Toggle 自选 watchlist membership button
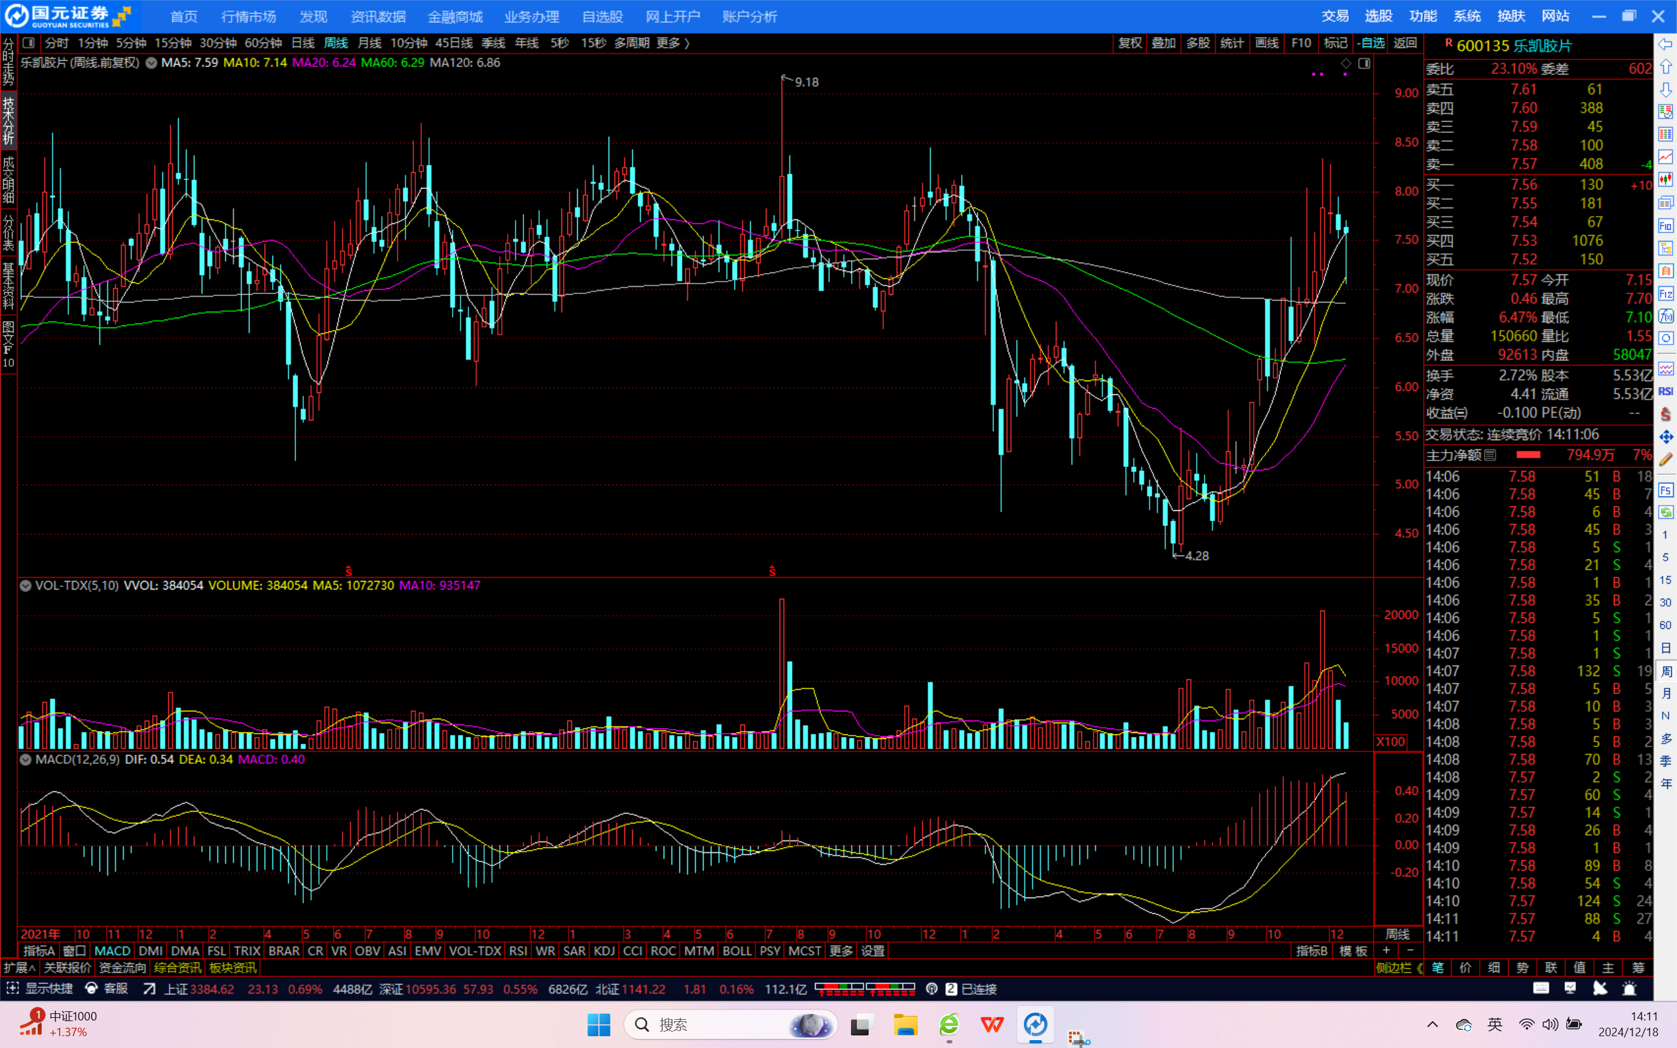The width and height of the screenshot is (1677, 1048). click(1370, 43)
